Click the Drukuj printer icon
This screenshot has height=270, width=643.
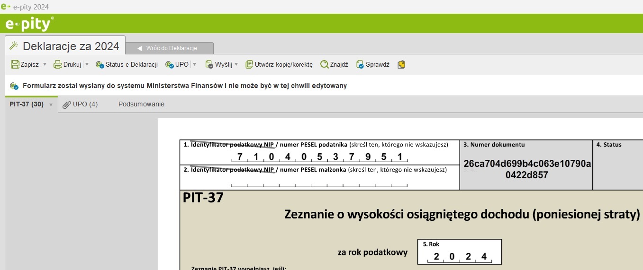click(58, 65)
